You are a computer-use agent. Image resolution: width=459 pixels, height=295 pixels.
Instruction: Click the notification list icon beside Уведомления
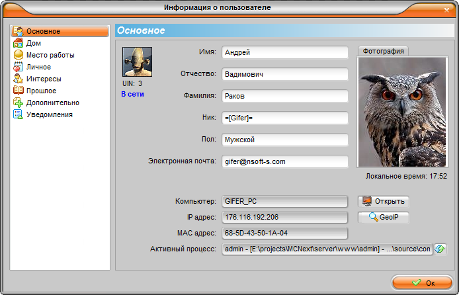[18, 114]
